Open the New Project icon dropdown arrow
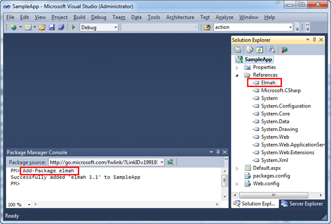 tap(21, 27)
